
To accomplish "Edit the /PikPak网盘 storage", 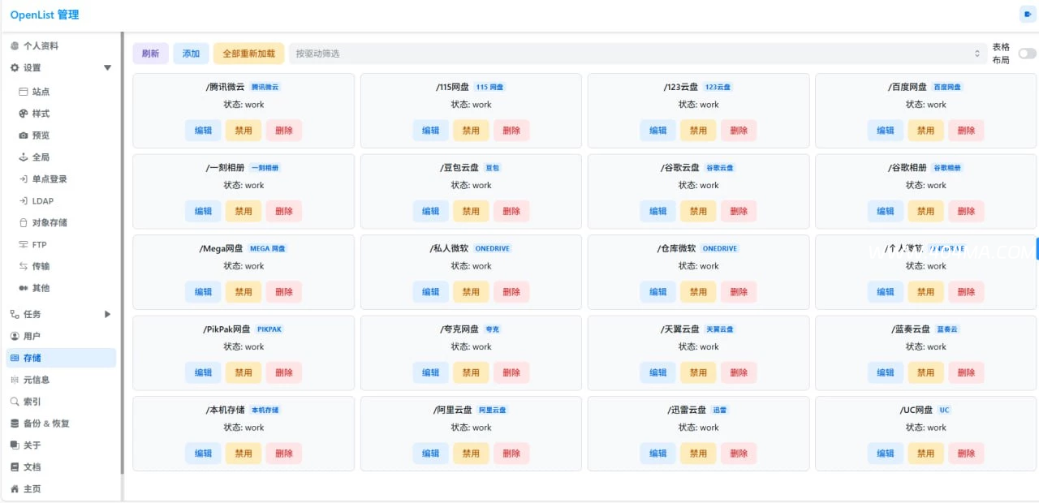I will 203,372.
